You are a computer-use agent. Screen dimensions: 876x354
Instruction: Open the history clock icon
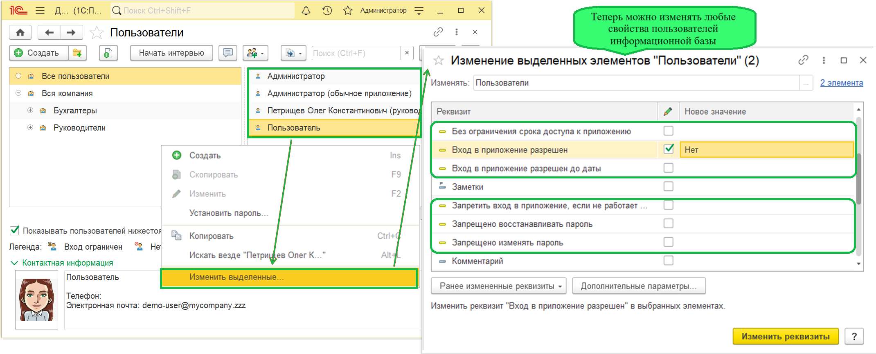tap(327, 11)
